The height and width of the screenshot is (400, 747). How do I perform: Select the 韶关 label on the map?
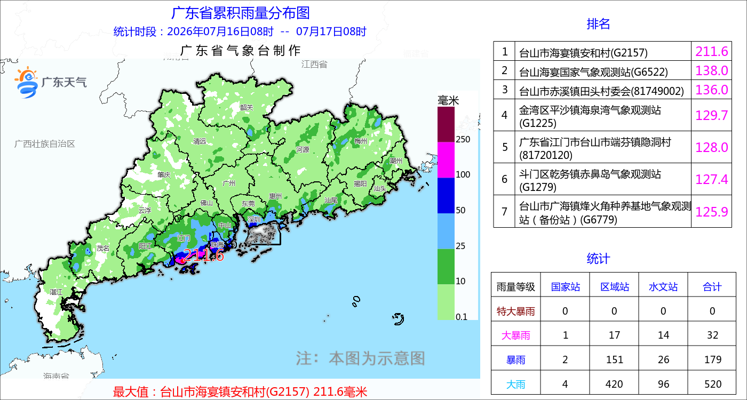coord(247,107)
